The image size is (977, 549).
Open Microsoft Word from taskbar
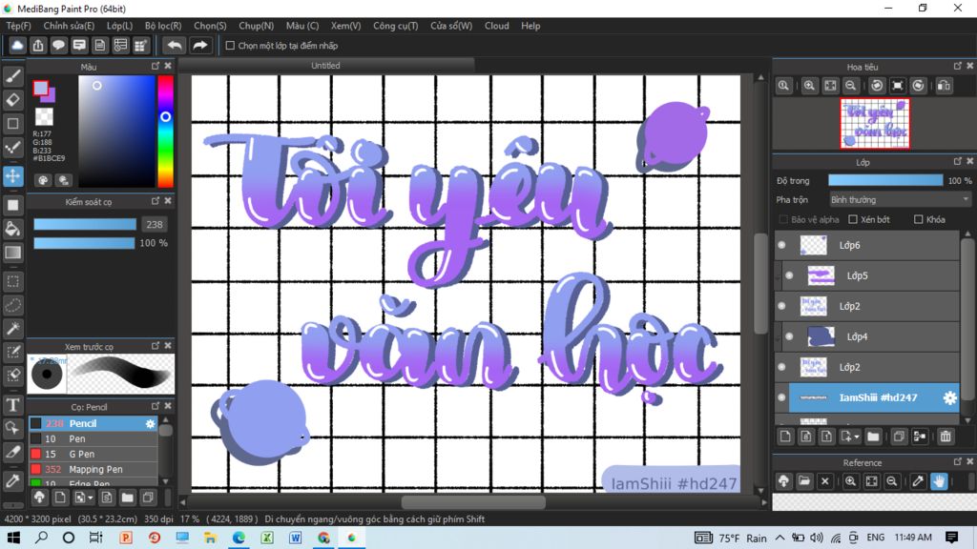[296, 538]
